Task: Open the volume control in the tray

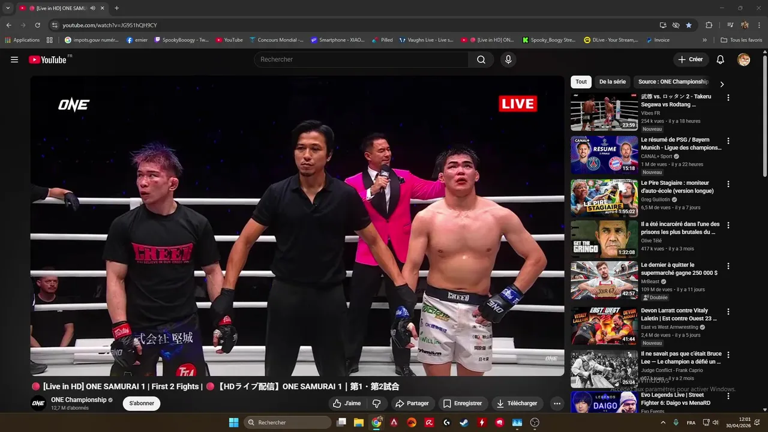Action: (x=715, y=422)
